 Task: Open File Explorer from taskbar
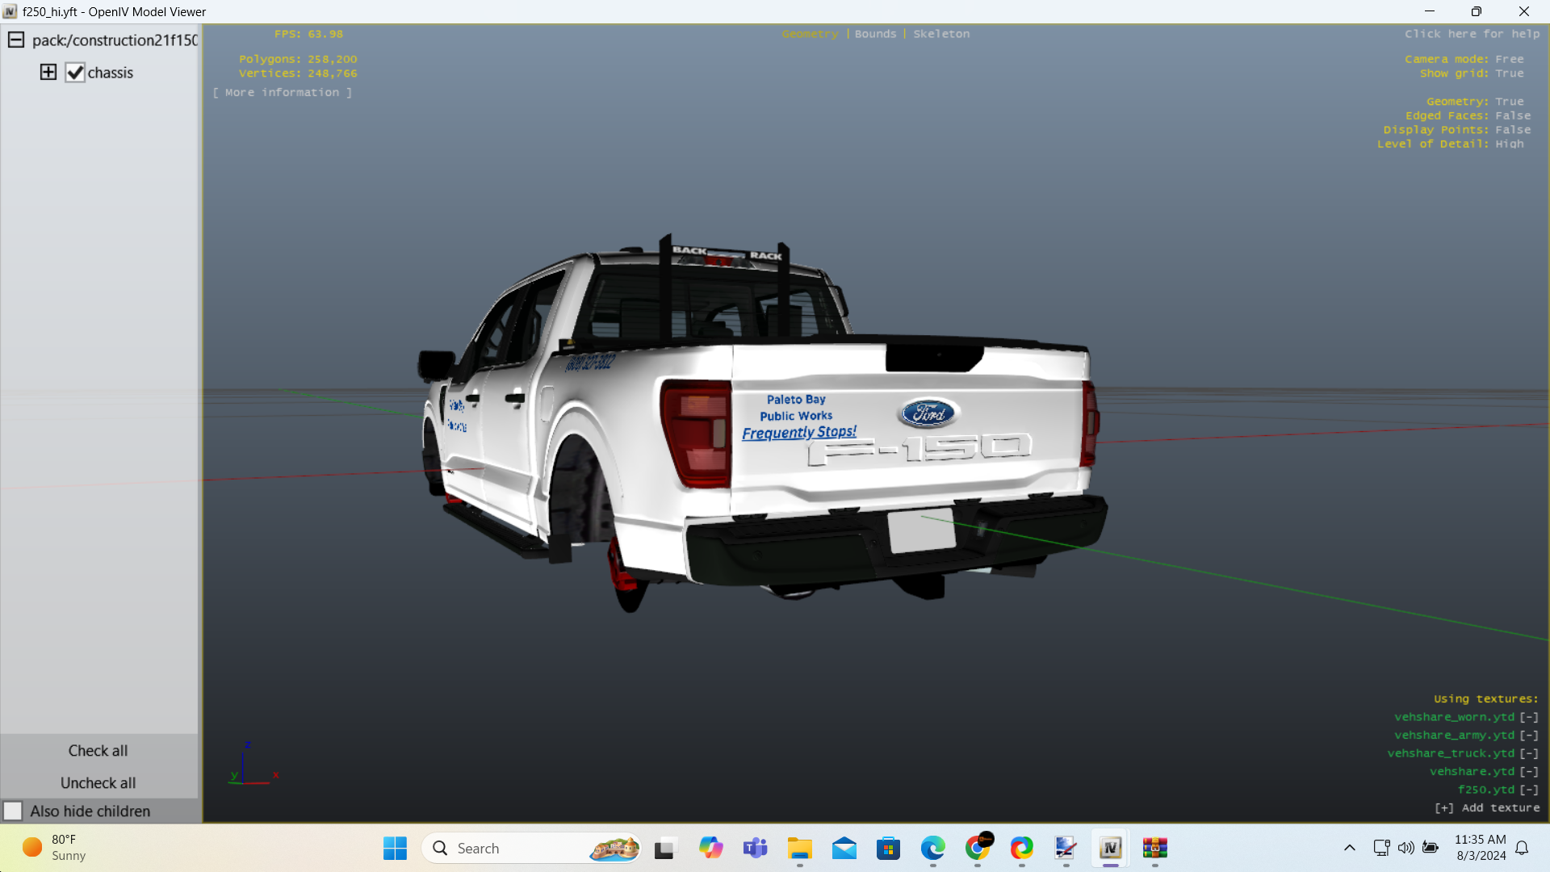point(799,849)
